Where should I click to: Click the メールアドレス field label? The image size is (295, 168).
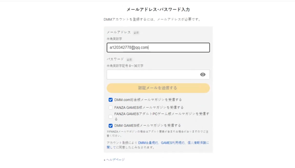coord(119,32)
